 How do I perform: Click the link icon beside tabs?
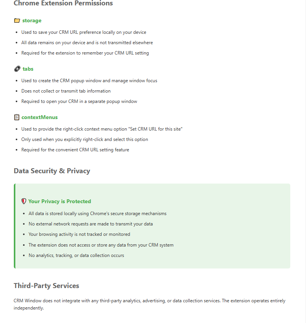pos(17,69)
